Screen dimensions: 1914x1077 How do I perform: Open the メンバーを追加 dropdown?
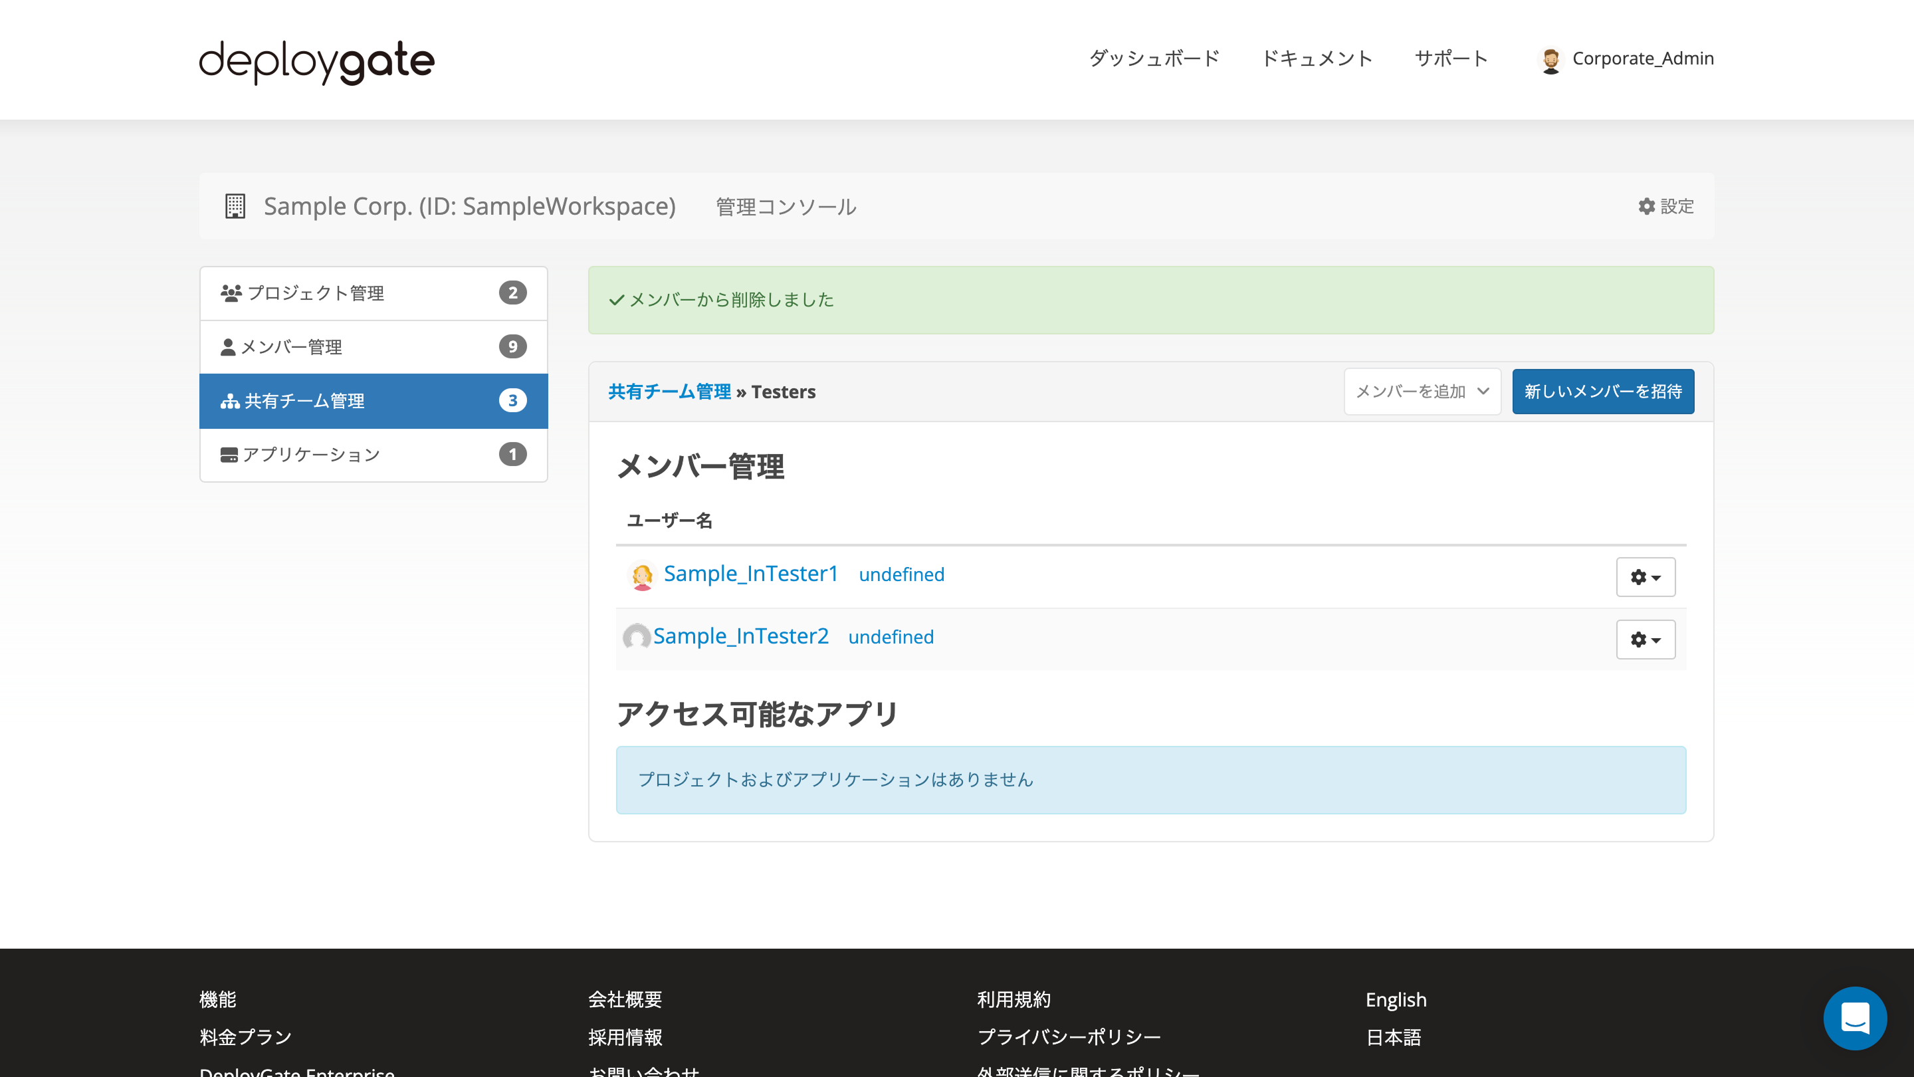pyautogui.click(x=1422, y=392)
